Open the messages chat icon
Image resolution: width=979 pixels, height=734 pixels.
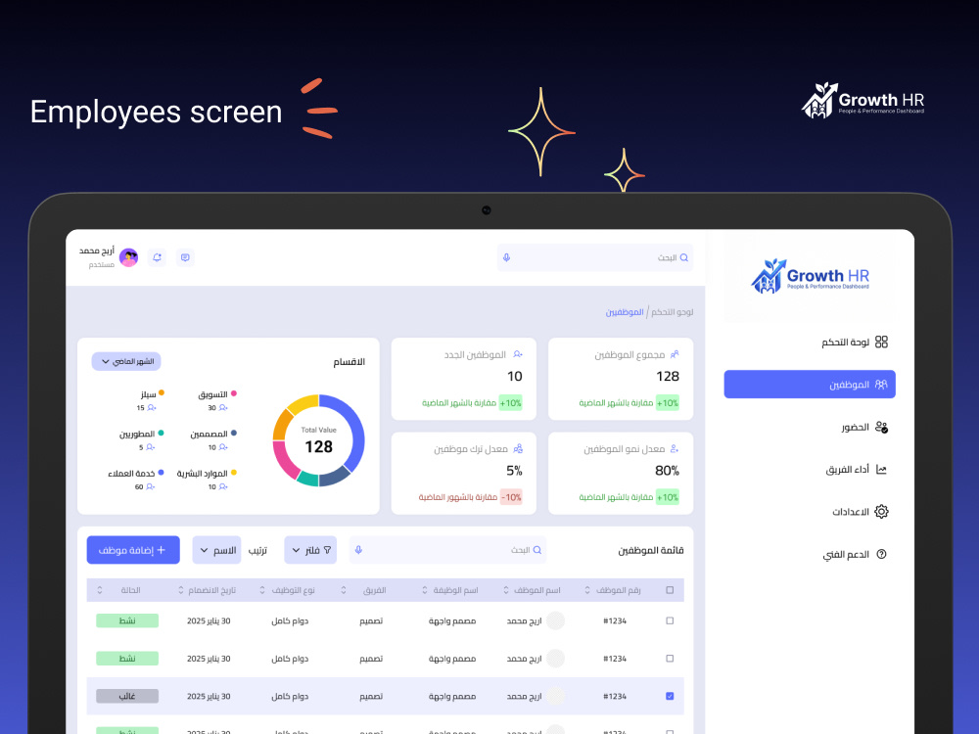(185, 257)
